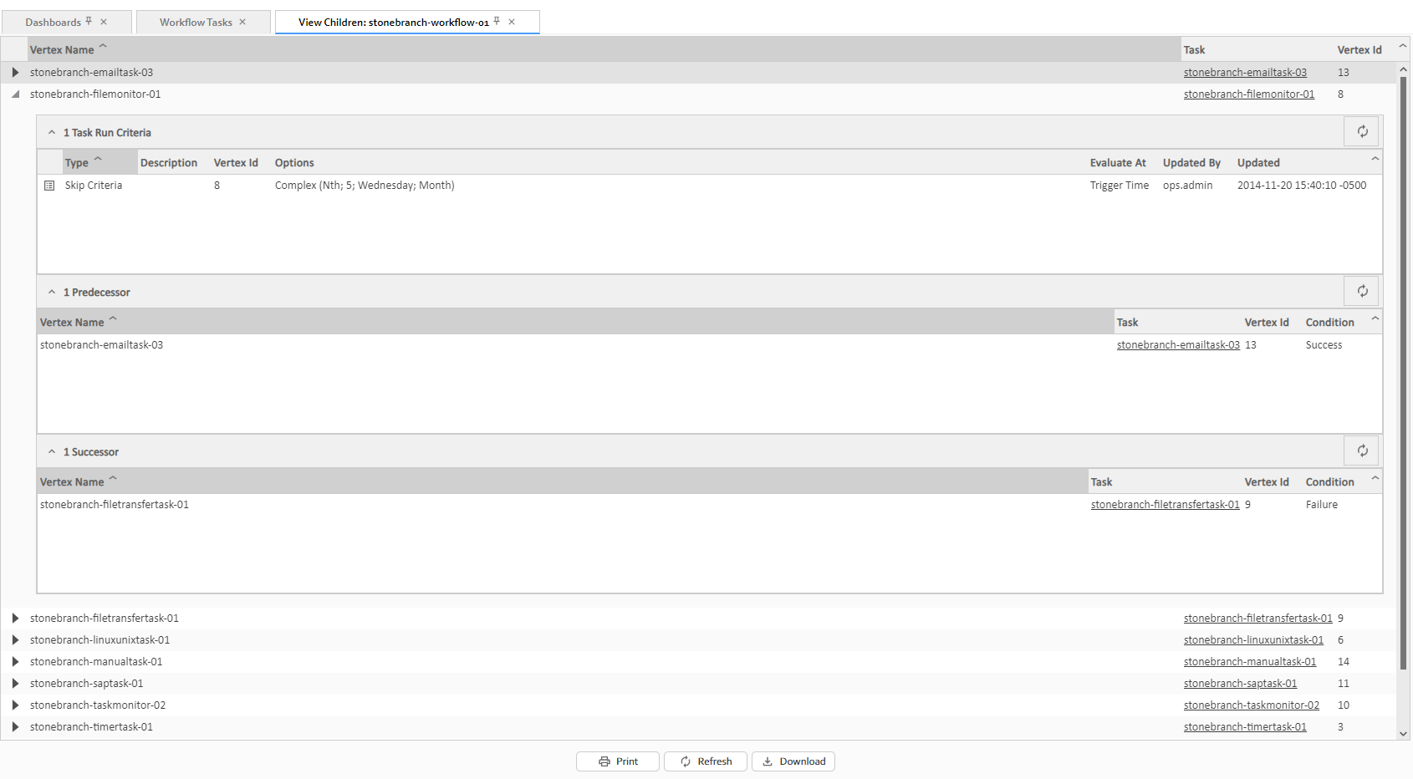Screen dimensions: 1413x779
Task: Click refresh icon in Successor section
Action: pyautogui.click(x=1362, y=451)
